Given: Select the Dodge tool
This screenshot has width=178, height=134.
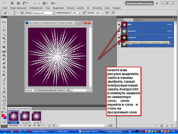Looking at the screenshot, I should click(4, 75).
